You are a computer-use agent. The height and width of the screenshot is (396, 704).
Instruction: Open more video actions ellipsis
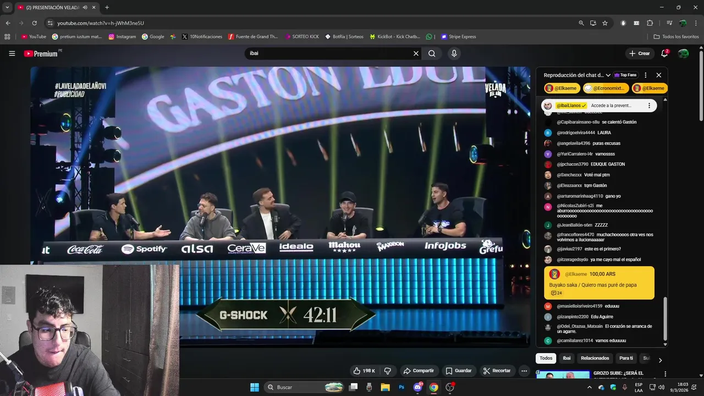click(x=524, y=371)
